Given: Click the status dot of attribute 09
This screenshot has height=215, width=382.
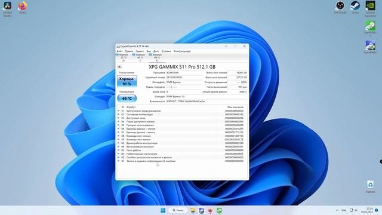Looking at the screenshot, I should (x=119, y=140).
